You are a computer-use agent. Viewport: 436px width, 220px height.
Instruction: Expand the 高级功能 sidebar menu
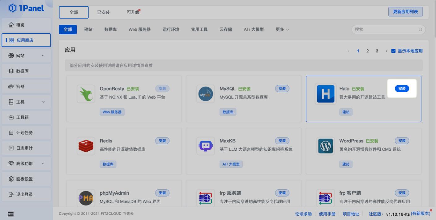click(26, 163)
